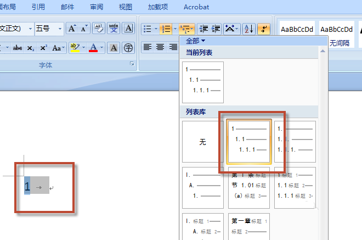
Task: Click the Numbering list button
Action: tap(166, 29)
